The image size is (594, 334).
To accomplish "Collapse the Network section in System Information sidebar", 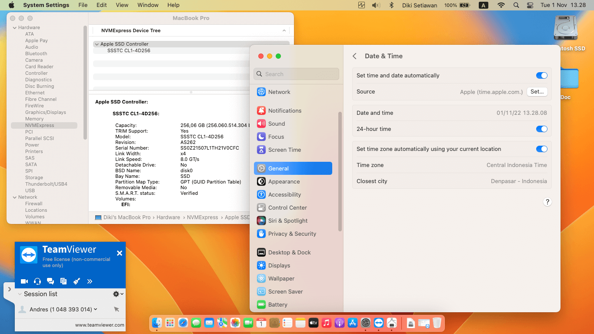I will tap(14, 197).
